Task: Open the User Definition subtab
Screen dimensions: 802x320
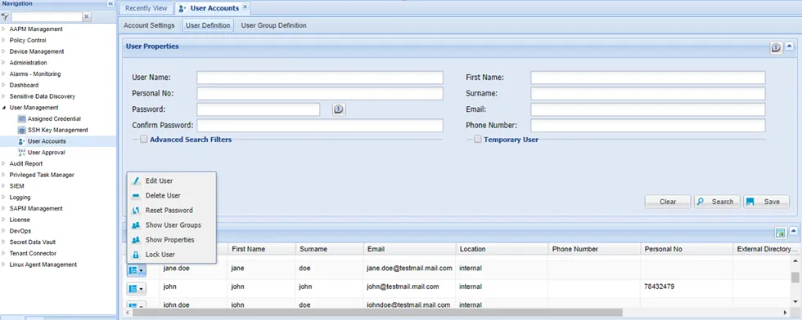Action: click(208, 25)
